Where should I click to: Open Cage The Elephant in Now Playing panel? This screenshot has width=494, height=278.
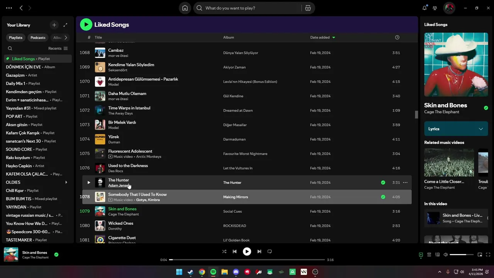coord(442,112)
